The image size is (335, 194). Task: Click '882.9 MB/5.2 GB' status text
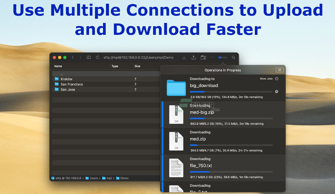click(x=227, y=124)
